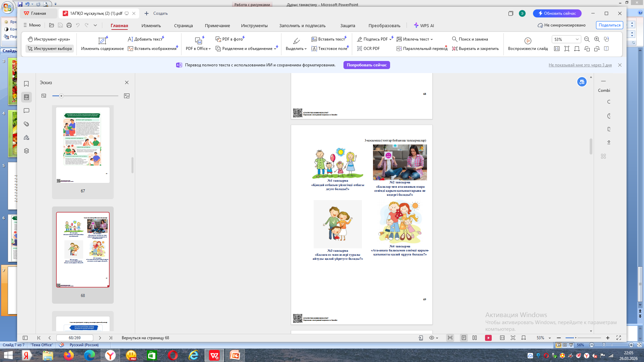Open the attachments paperclip panel
644x362 pixels.
point(26,124)
